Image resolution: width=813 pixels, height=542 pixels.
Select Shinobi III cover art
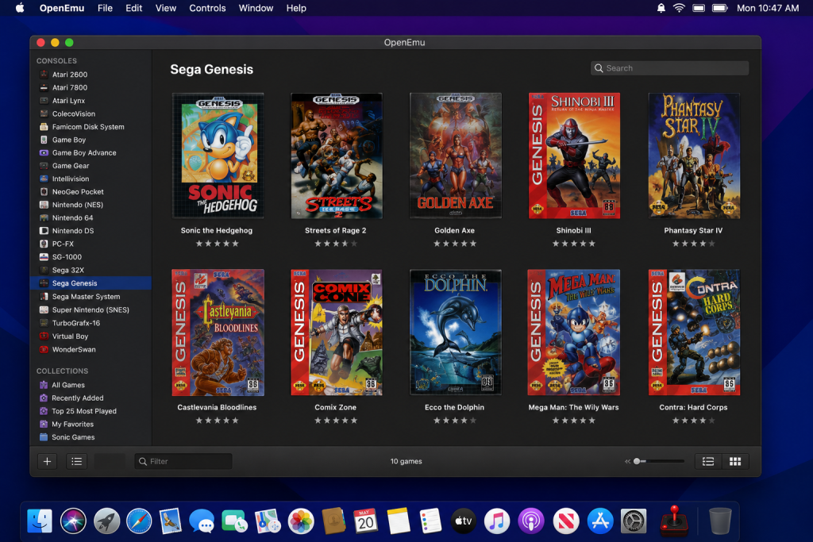pos(574,156)
